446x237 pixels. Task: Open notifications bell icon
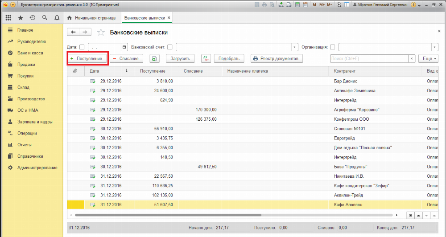click(x=57, y=18)
